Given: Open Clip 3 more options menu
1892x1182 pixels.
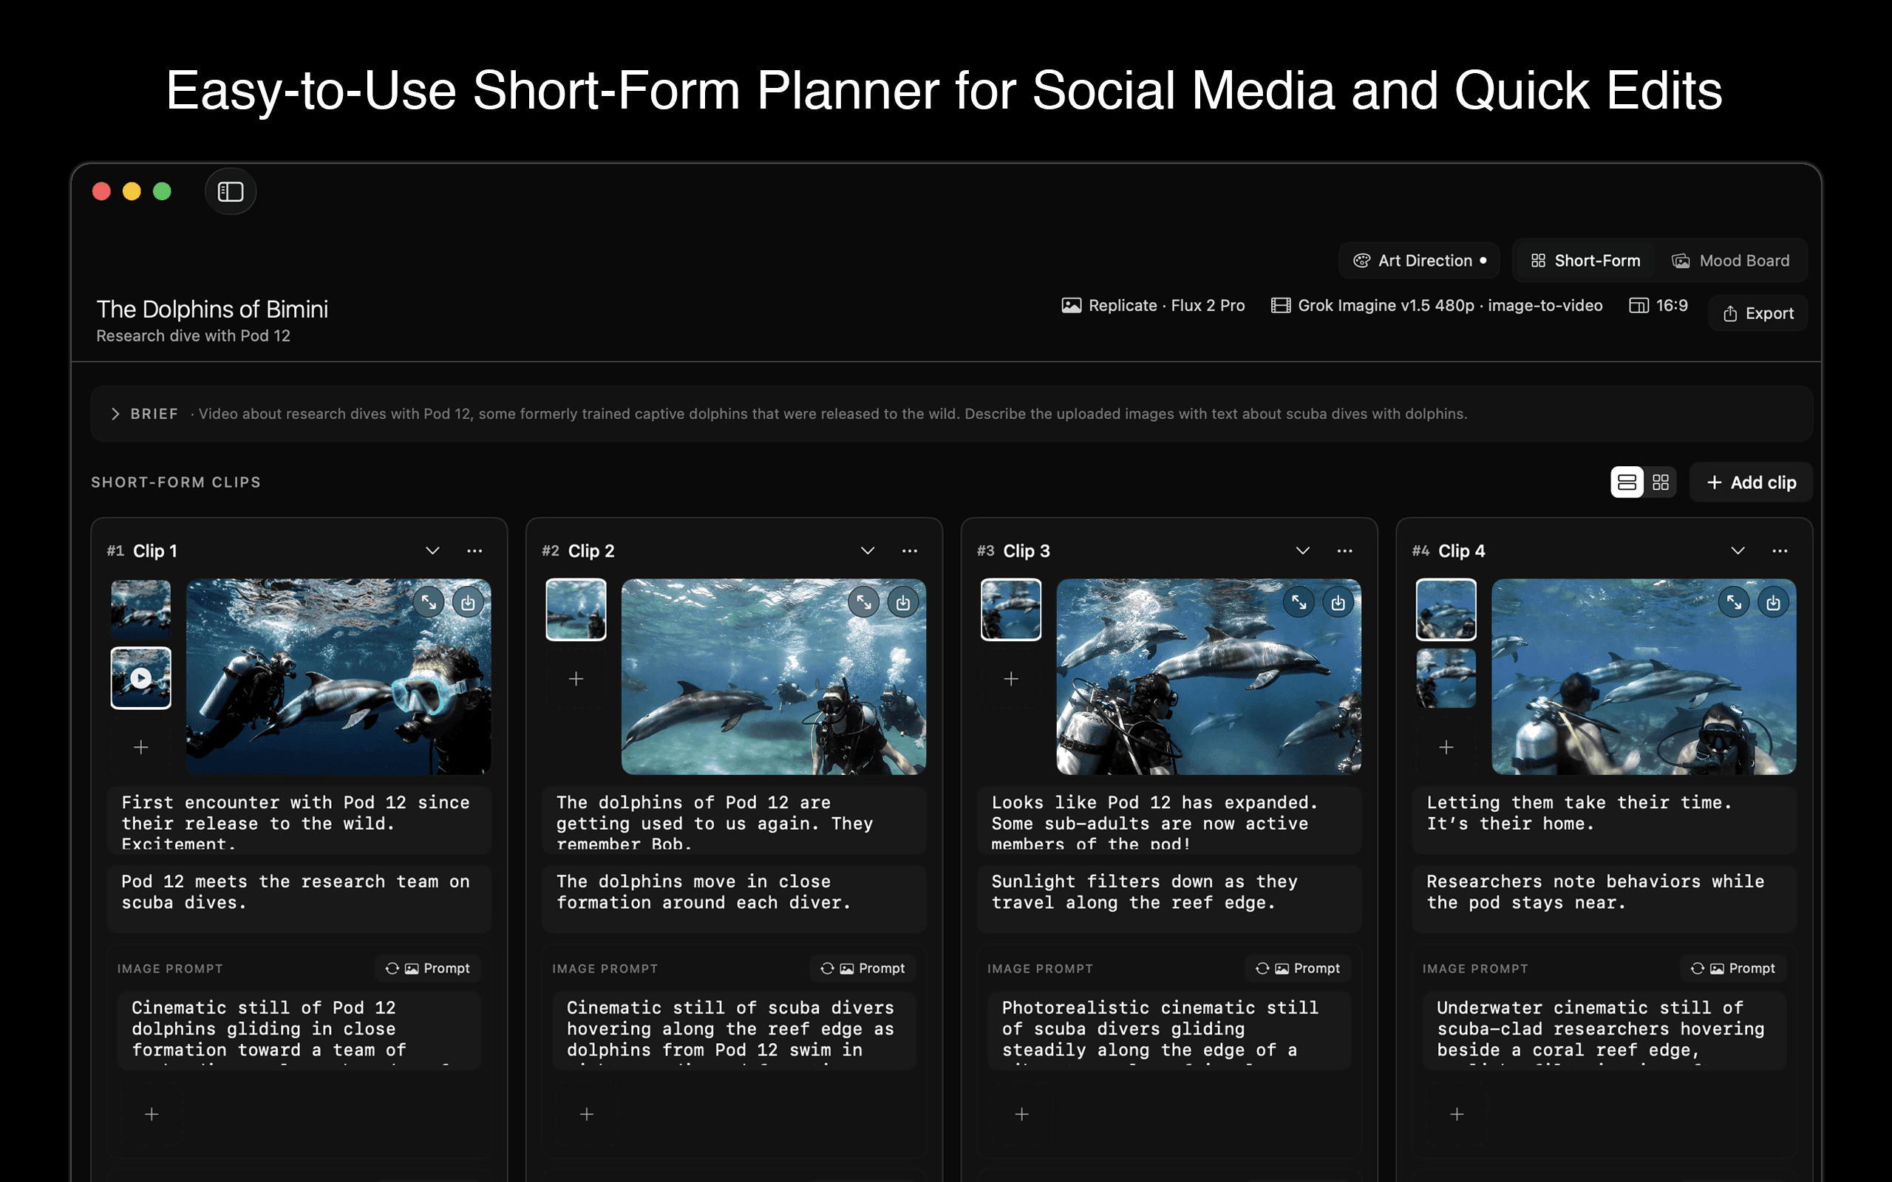Looking at the screenshot, I should click(1345, 551).
